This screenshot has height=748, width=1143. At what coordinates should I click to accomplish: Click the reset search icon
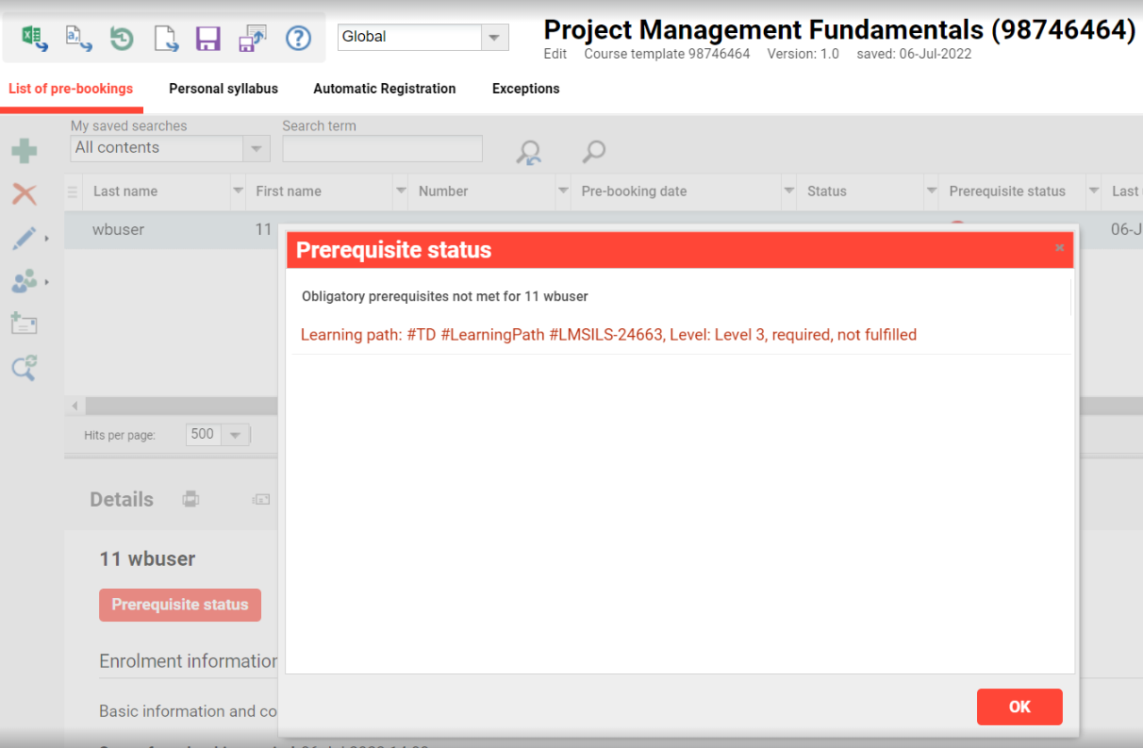point(529,152)
